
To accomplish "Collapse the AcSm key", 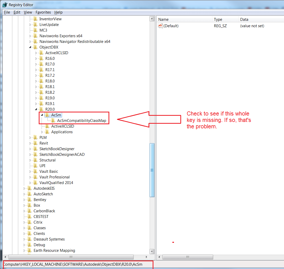I will [42, 115].
